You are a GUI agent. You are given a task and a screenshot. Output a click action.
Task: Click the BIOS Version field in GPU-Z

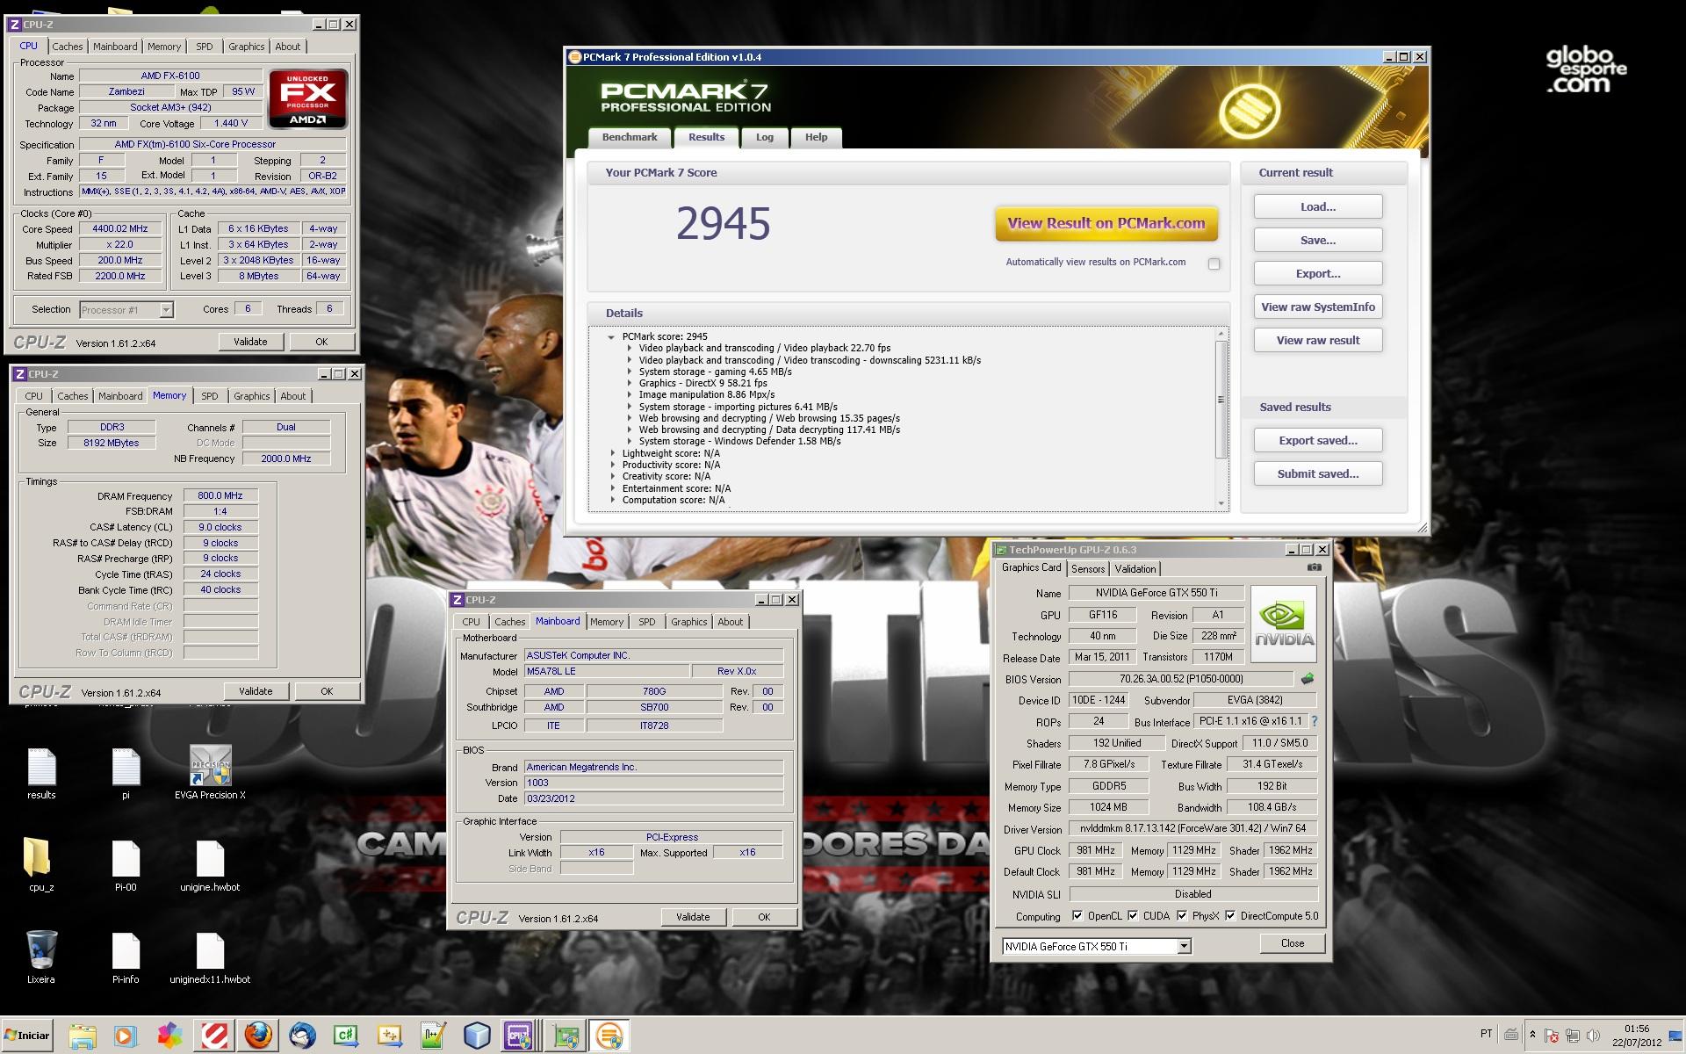click(x=1180, y=679)
